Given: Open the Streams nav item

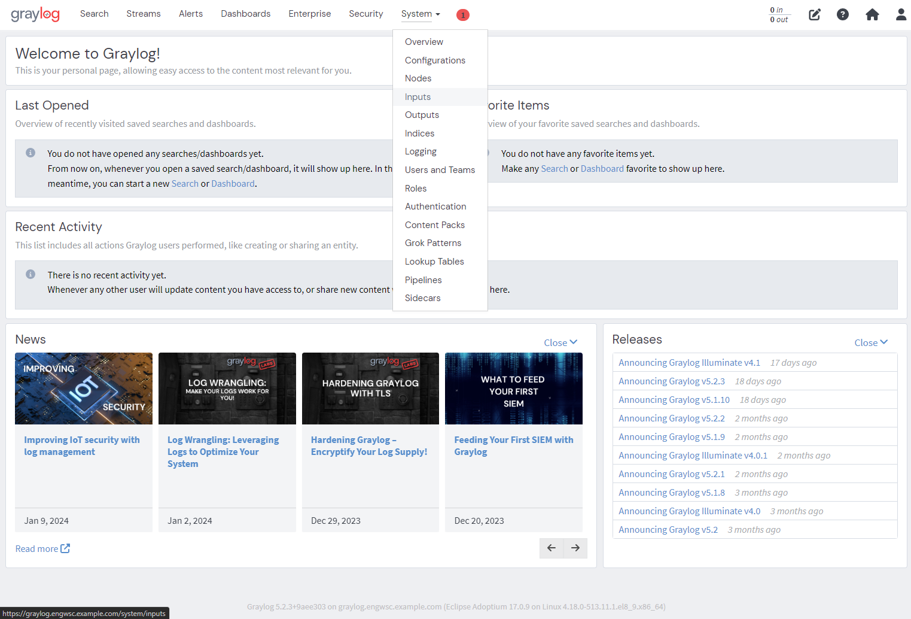Looking at the screenshot, I should tap(144, 14).
